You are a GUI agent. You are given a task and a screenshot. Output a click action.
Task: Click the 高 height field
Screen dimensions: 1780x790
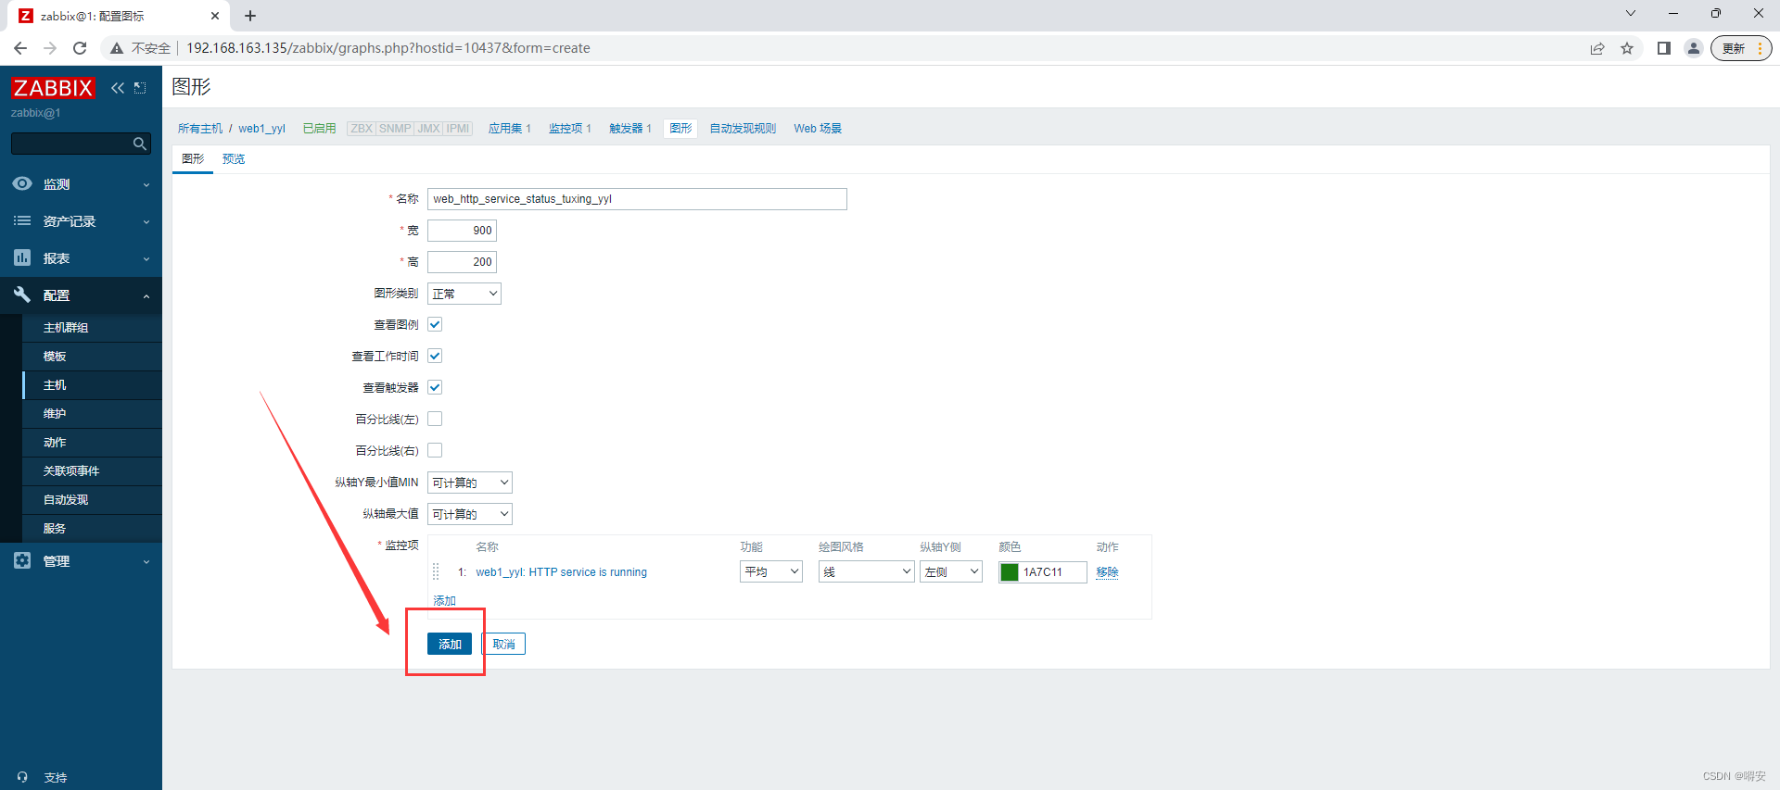point(462,262)
